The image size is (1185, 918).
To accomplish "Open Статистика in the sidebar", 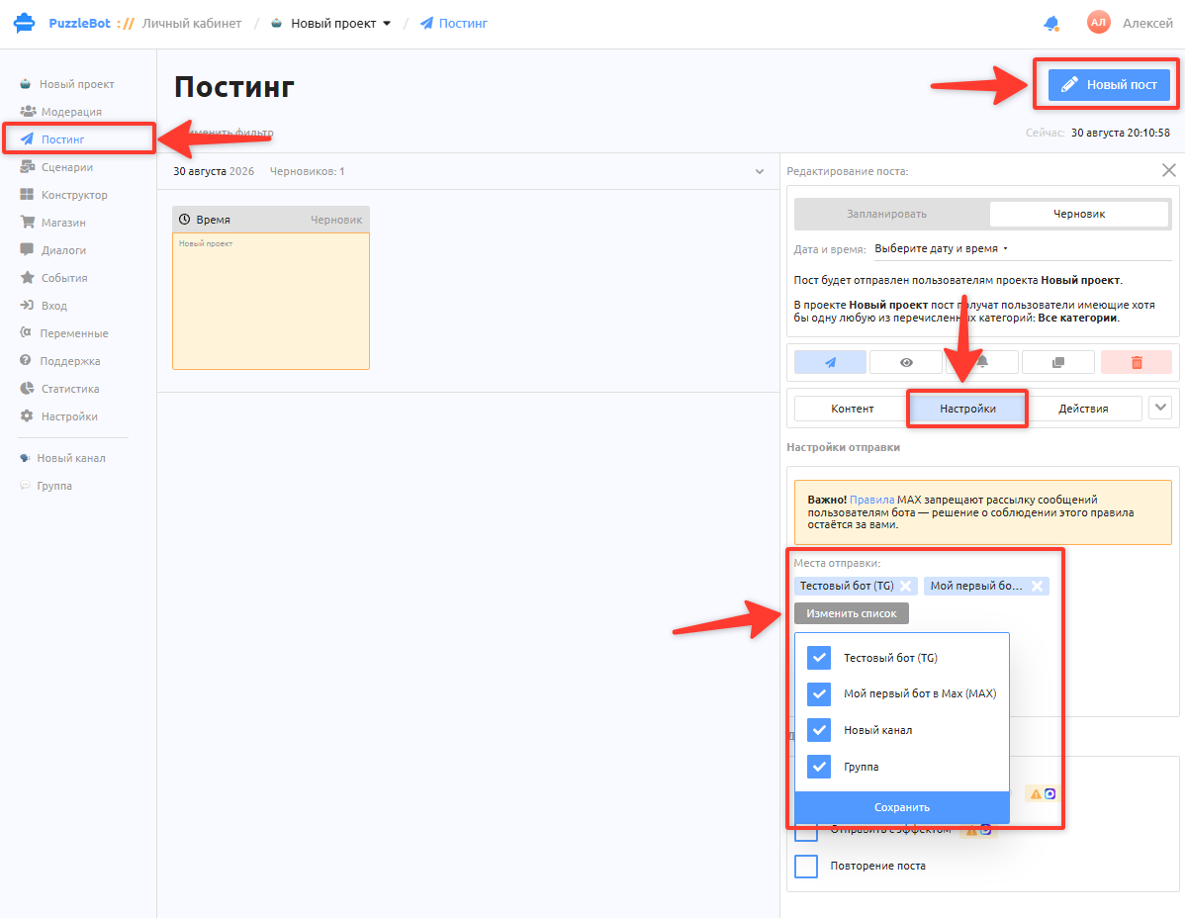I will [69, 389].
